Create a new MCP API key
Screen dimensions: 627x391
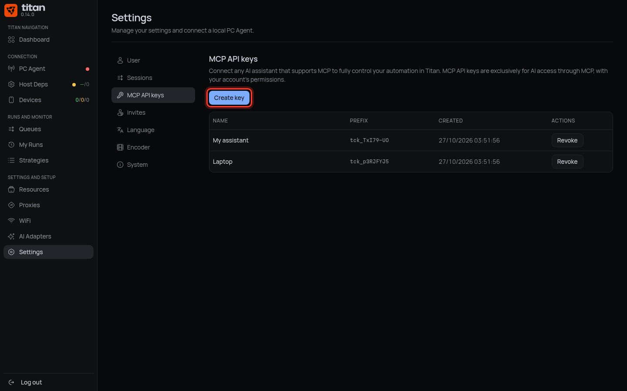click(x=229, y=98)
